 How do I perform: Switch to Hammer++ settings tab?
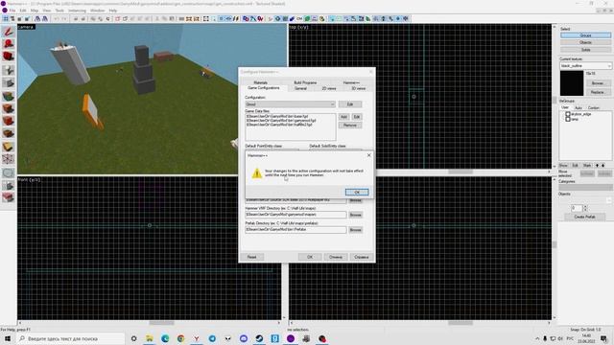point(351,82)
